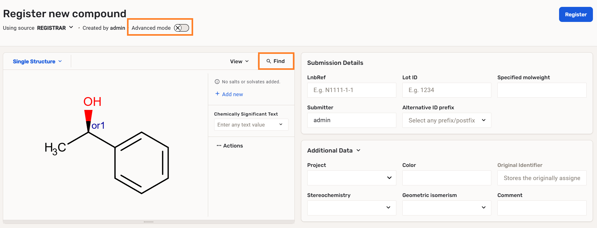Click the Find magnifier icon
The image size is (597, 228).
[269, 61]
